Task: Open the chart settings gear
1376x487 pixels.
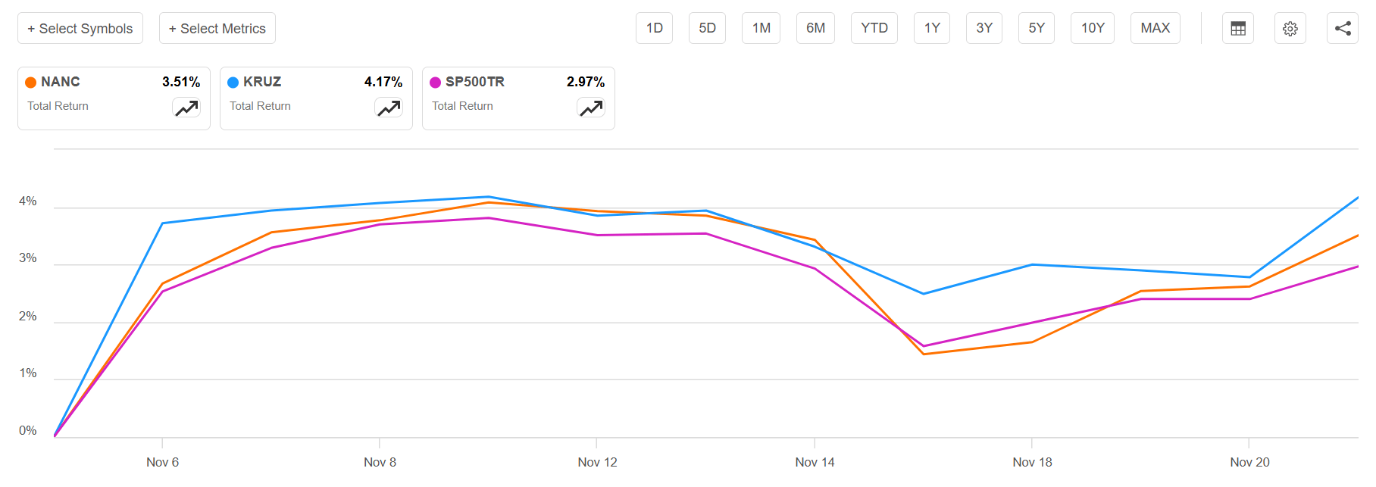Action: click(1290, 28)
